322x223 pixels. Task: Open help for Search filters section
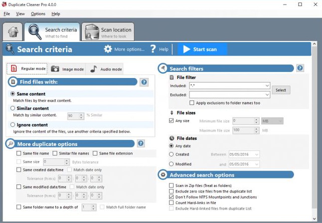300,68
